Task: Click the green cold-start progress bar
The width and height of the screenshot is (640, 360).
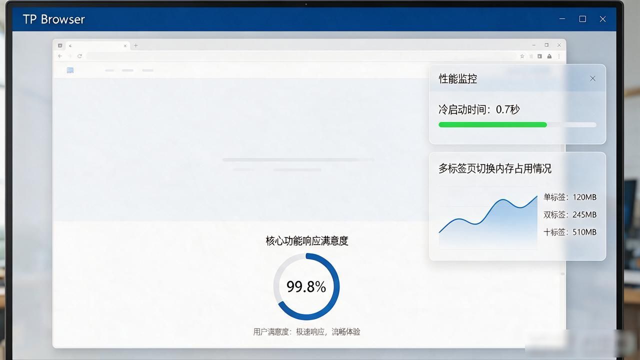Action: pyautogui.click(x=492, y=124)
